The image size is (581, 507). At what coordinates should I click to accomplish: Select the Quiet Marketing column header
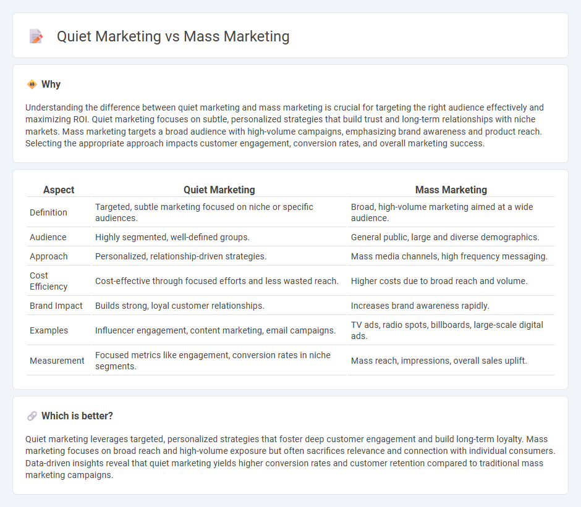tap(219, 190)
